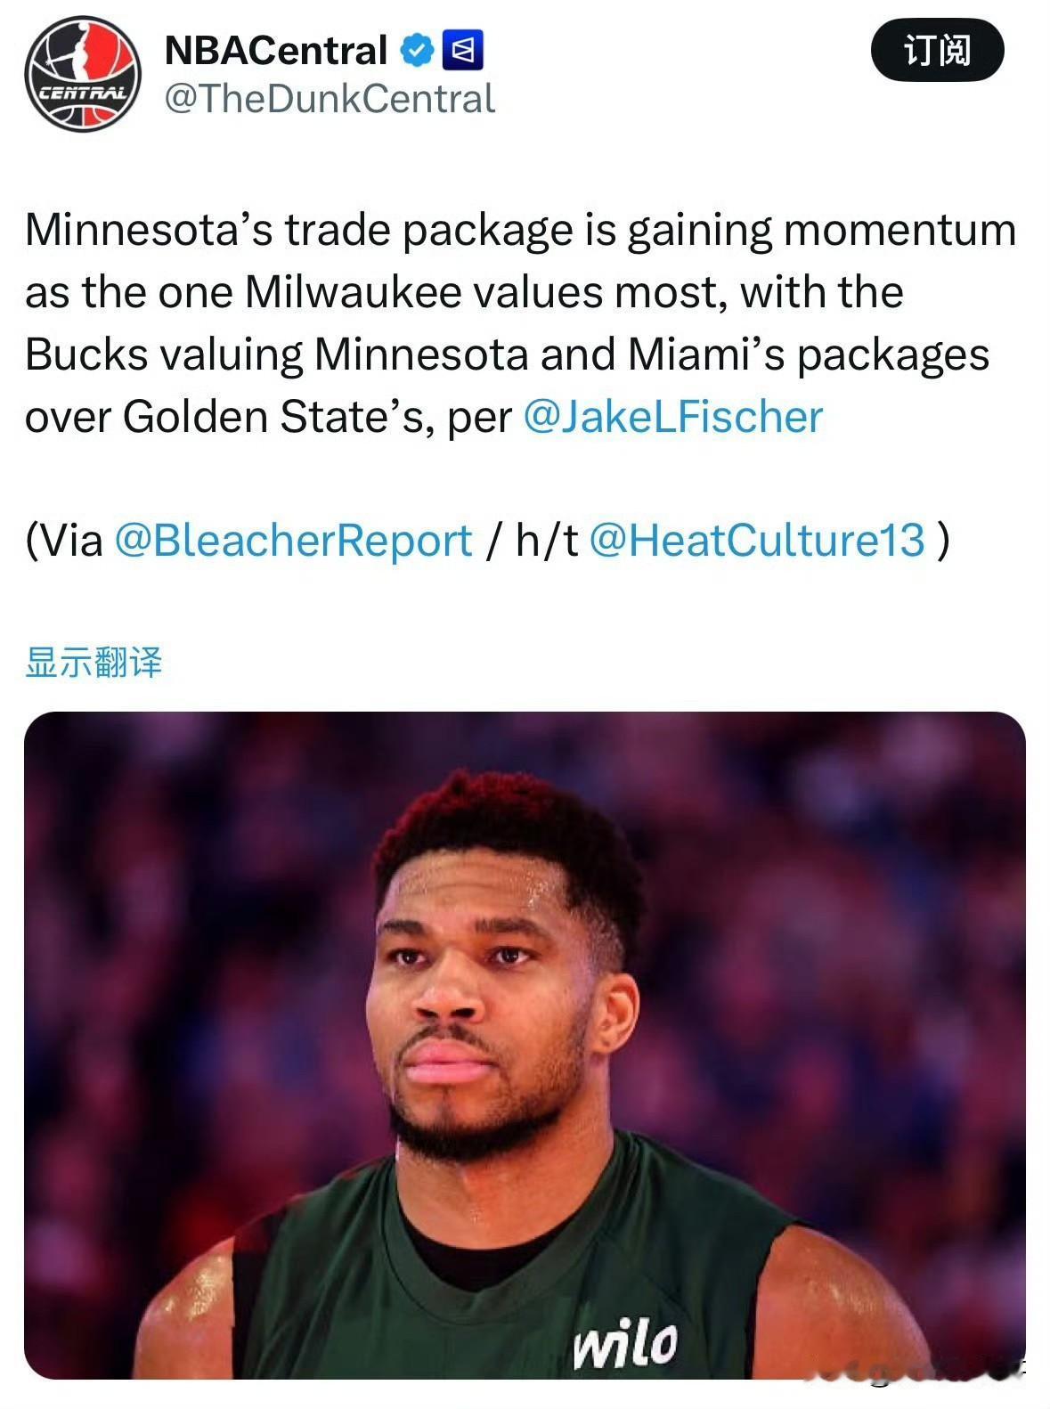Click 显示翻译 to show translation
This screenshot has width=1050, height=1409.
94,662
